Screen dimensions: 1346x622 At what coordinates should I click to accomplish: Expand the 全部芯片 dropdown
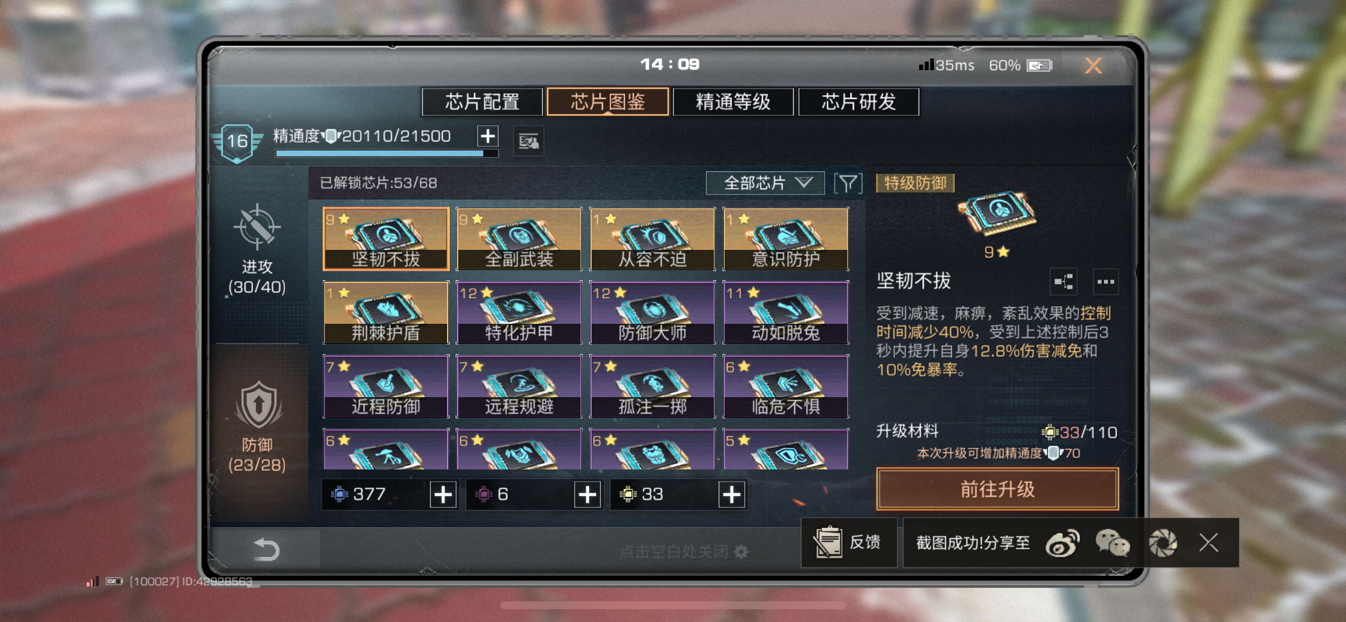click(765, 183)
